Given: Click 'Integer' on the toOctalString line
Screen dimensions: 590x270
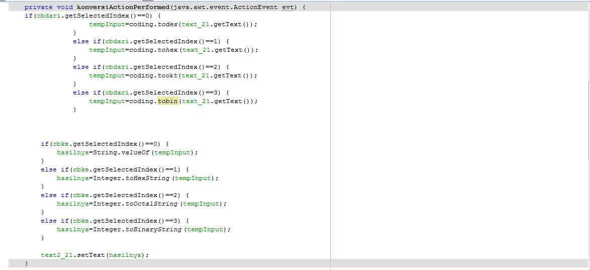Looking at the screenshot, I should tap(107, 203).
